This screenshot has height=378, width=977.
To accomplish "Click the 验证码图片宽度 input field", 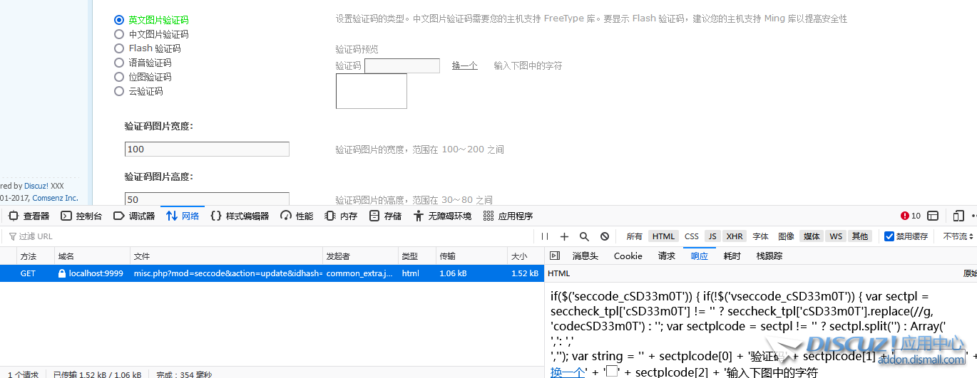I will tap(207, 149).
